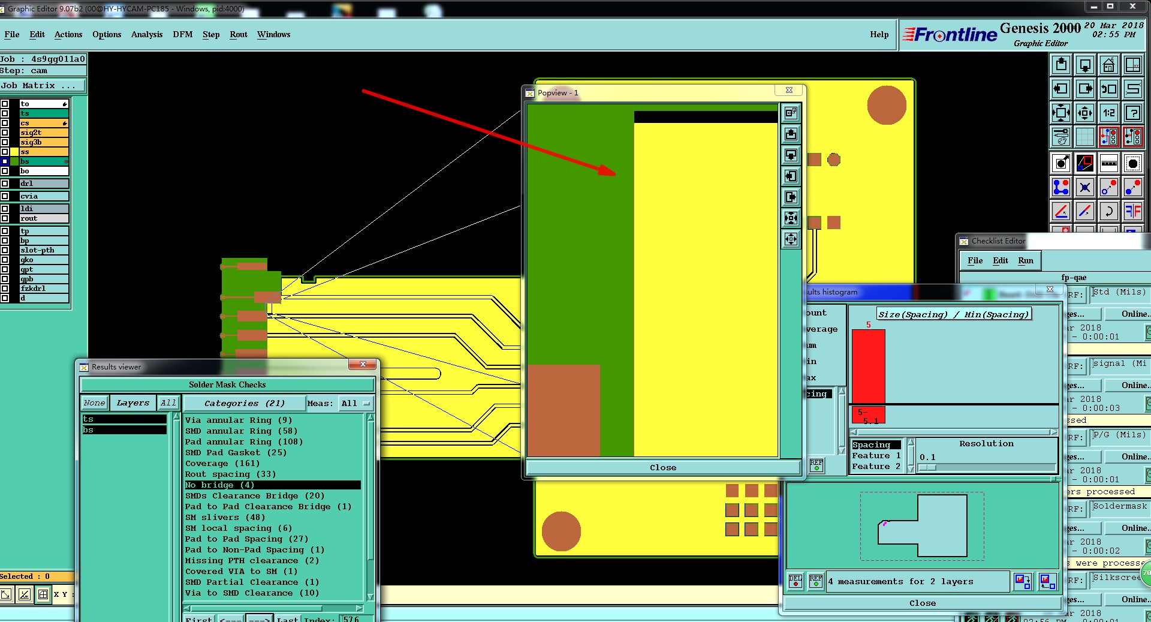
Task: Click the DEL icon in measurements panel
Action: (795, 581)
